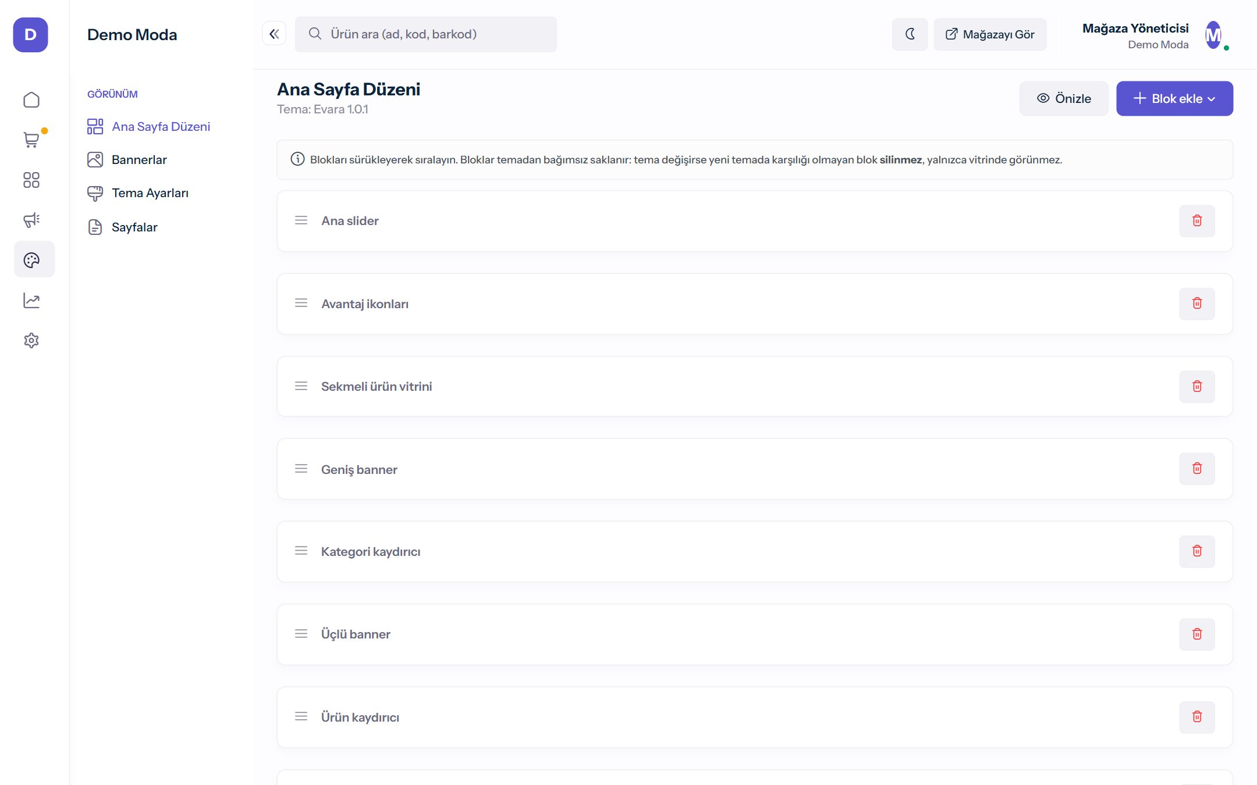Open the marketing megaphone icon
1257x785 pixels.
click(x=31, y=220)
